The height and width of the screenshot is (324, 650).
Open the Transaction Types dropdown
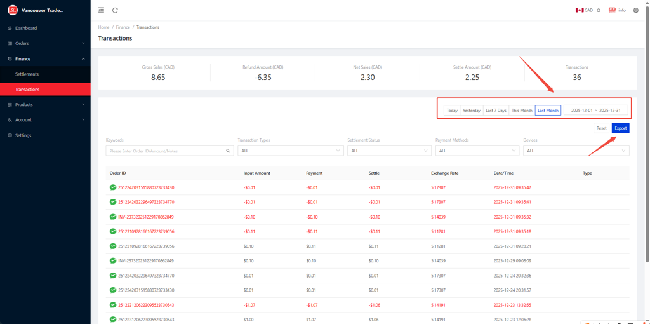point(290,151)
